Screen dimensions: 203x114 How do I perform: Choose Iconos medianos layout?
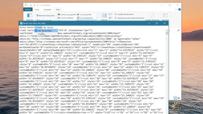click(66, 18)
